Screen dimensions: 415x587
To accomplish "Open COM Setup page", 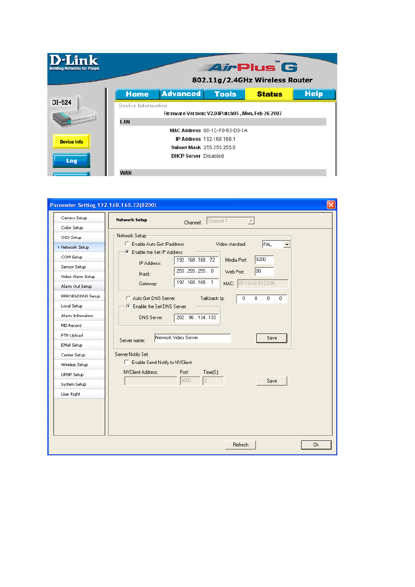I will [x=79, y=257].
